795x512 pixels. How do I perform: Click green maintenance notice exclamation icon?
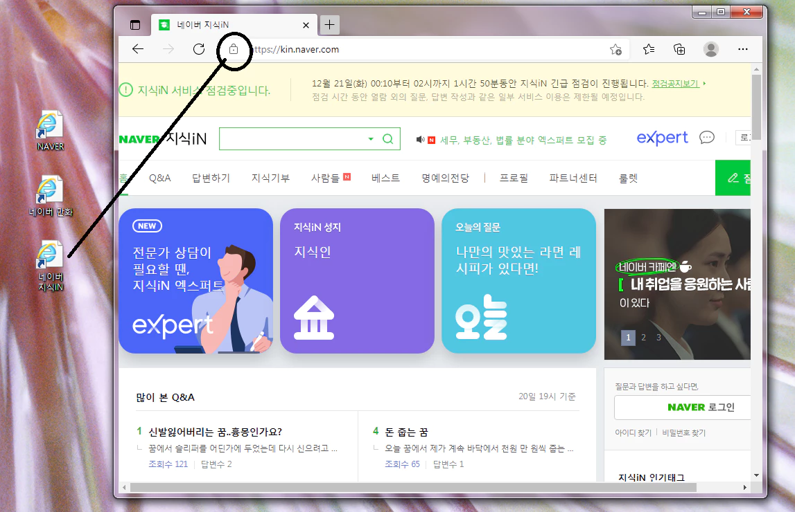coord(125,90)
